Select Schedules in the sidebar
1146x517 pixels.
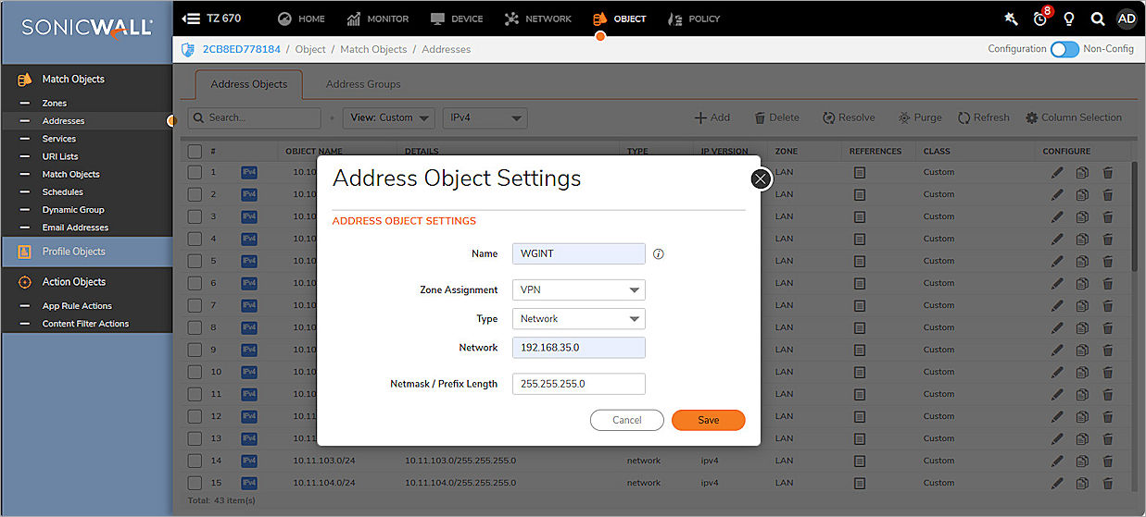pos(62,191)
